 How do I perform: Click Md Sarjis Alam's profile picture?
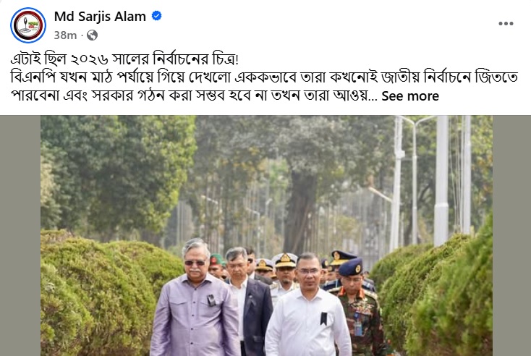pos(28,25)
